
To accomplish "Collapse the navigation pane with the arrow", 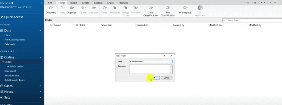I will [x=41, y=3].
